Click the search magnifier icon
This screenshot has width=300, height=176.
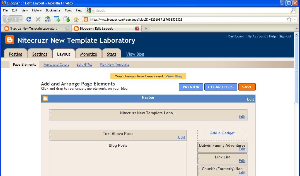(293, 10)
